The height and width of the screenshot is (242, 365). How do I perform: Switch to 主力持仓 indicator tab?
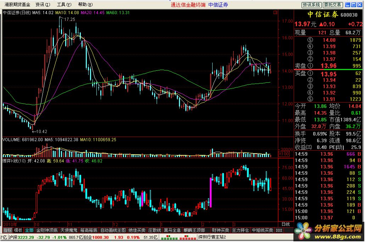click(240, 230)
